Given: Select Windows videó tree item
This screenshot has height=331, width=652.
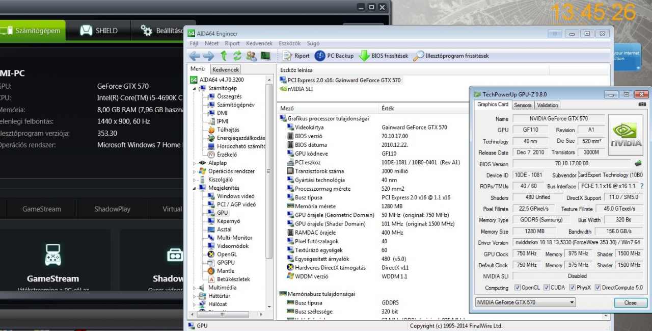Looking at the screenshot, I should pos(231,196).
